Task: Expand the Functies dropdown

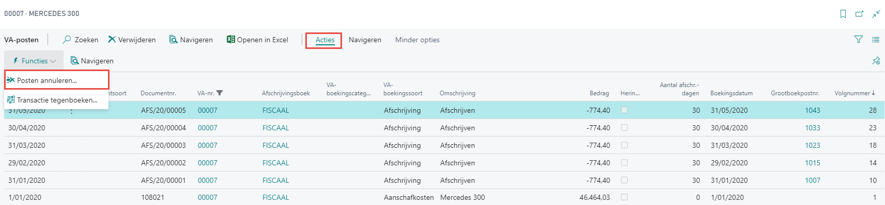Action: [x=34, y=61]
